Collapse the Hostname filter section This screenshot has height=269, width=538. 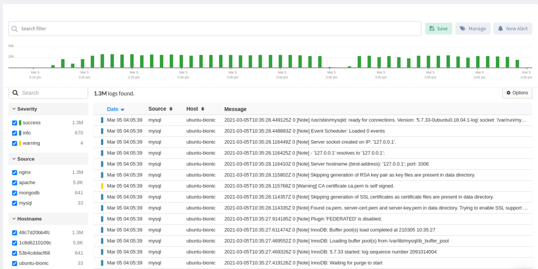(x=14, y=219)
